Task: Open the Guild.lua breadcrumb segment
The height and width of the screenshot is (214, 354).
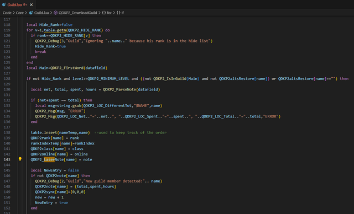Action: 41,13
